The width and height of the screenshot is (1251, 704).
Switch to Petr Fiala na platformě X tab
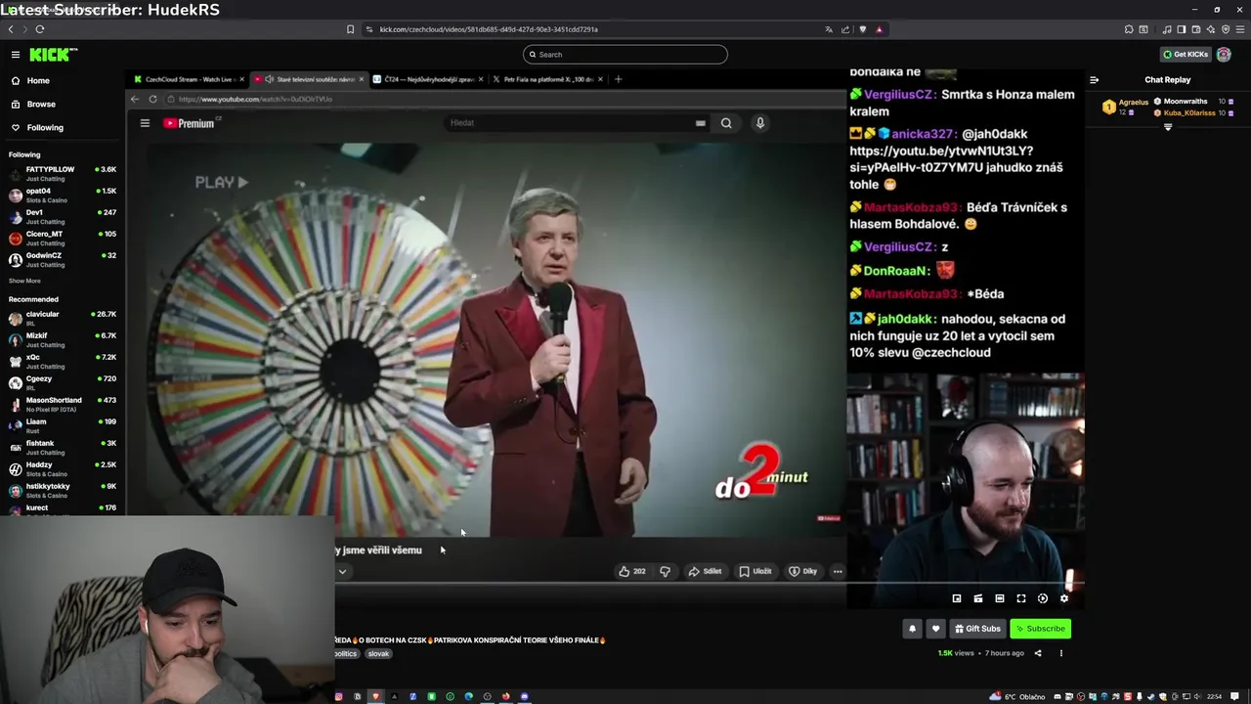545,79
